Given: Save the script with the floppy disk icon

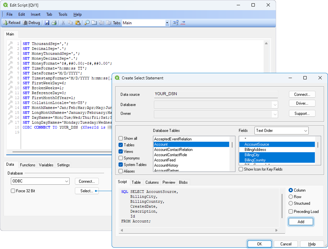Looking at the screenshot, I should [47, 22].
